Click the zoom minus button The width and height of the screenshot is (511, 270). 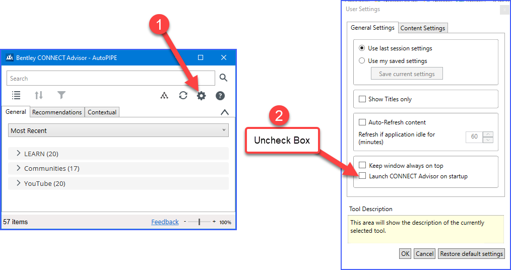pos(185,222)
